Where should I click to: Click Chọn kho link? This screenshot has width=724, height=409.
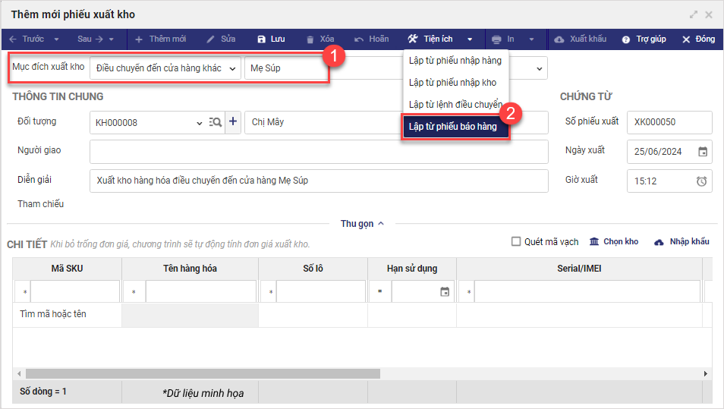pyautogui.click(x=614, y=241)
